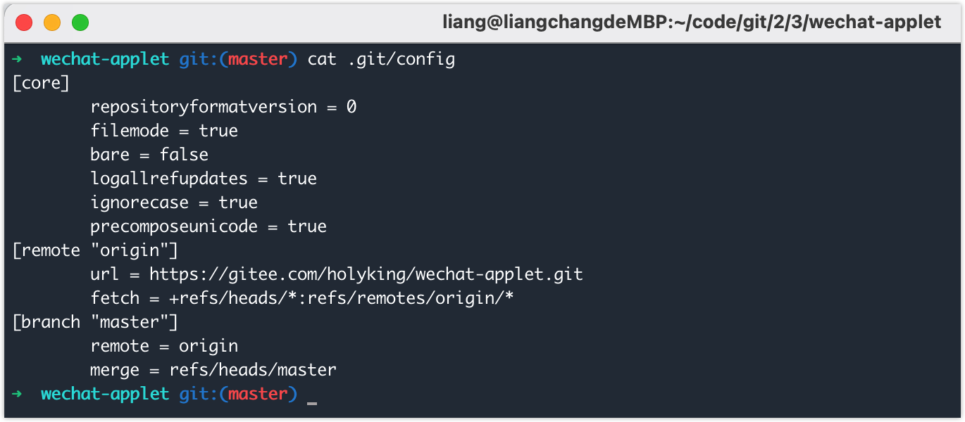
Task: Click the fetch refspec line
Action: (x=302, y=298)
